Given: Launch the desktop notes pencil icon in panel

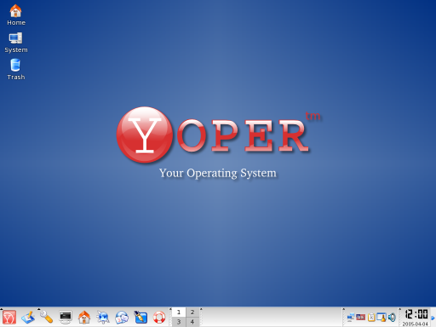Looking at the screenshot, I should pyautogui.click(x=28, y=318).
